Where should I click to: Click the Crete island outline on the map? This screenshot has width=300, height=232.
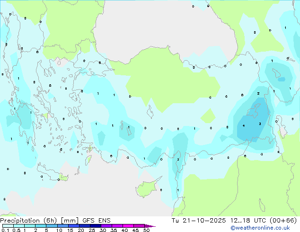53,172
